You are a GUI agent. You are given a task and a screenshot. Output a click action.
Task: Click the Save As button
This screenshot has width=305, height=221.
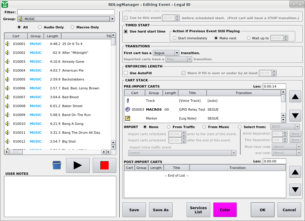(x=160, y=210)
